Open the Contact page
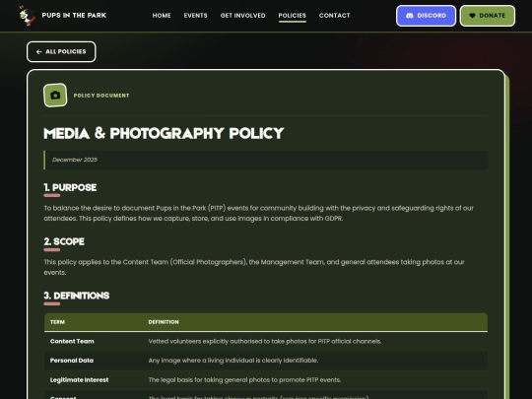 pos(335,16)
